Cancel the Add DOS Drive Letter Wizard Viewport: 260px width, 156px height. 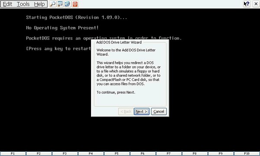coord(159,111)
